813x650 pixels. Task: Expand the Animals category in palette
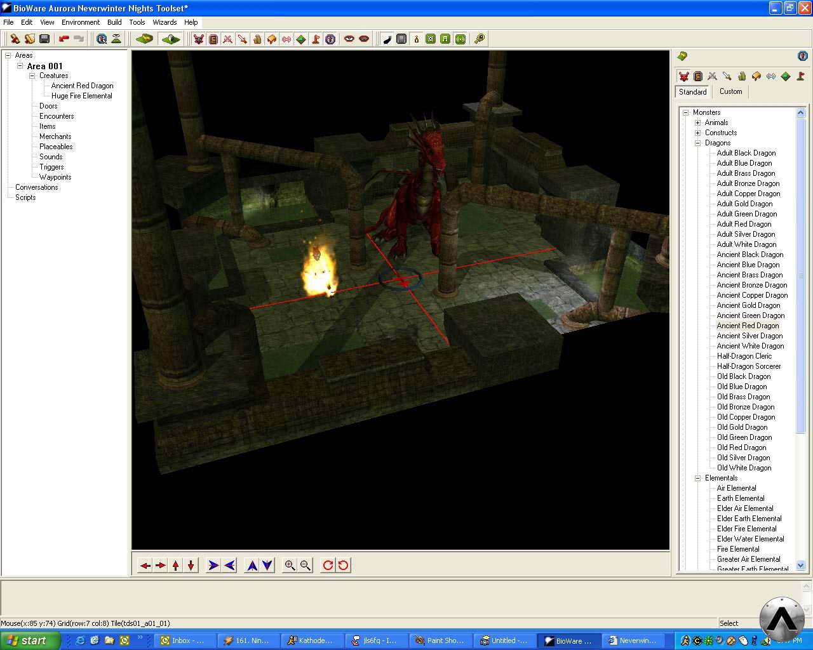[x=697, y=123]
